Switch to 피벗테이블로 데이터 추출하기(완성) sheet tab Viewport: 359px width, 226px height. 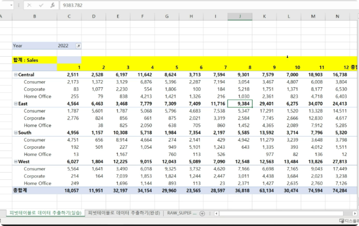coord(124,213)
